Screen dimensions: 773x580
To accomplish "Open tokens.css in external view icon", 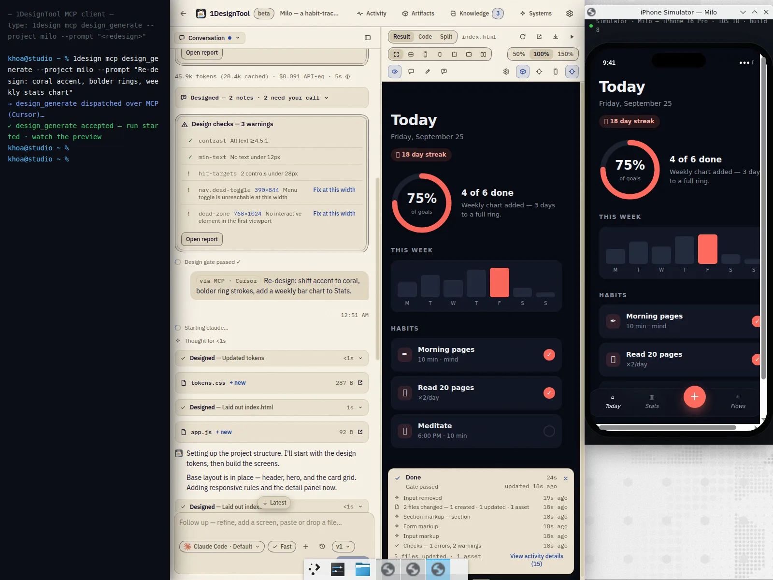I will 360,383.
